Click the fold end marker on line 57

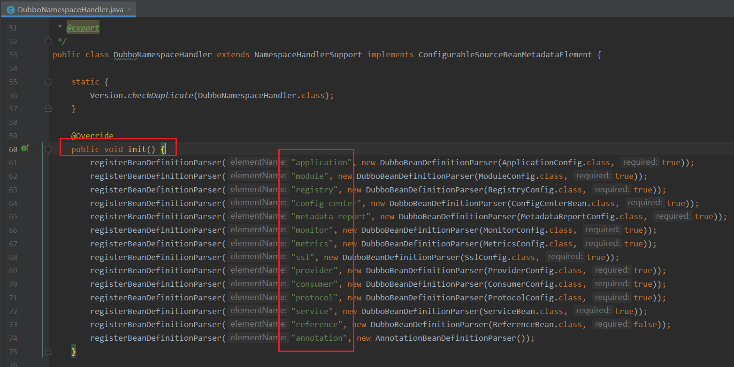48,108
